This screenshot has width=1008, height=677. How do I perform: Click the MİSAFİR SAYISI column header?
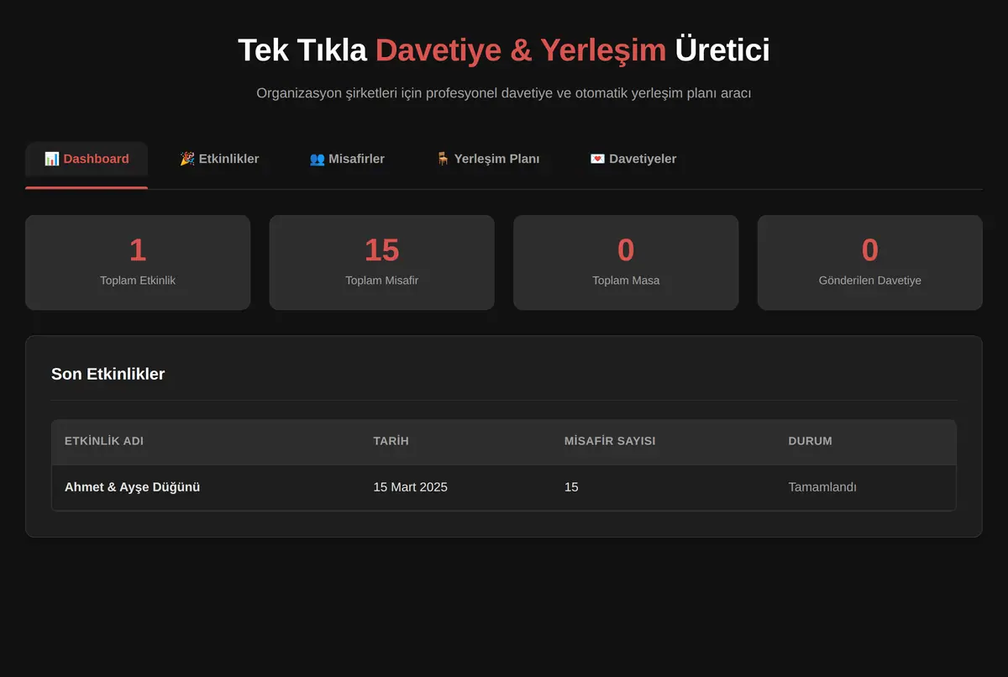coord(610,441)
